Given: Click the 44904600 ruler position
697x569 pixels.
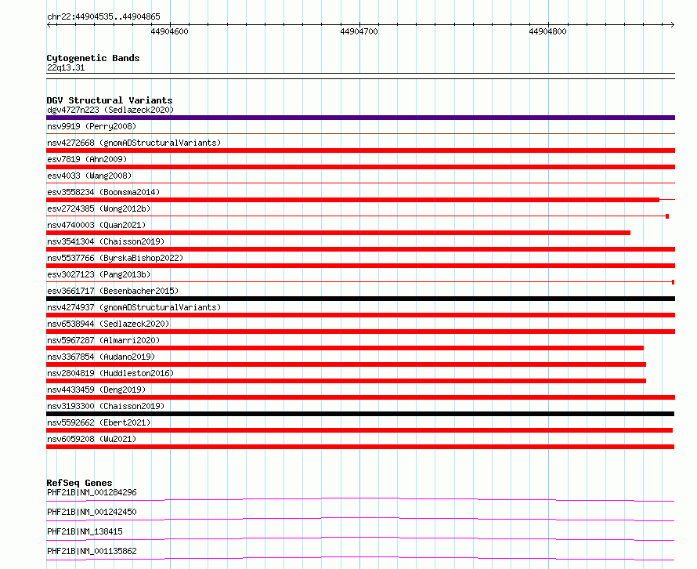Looking at the screenshot, I should [x=169, y=31].
